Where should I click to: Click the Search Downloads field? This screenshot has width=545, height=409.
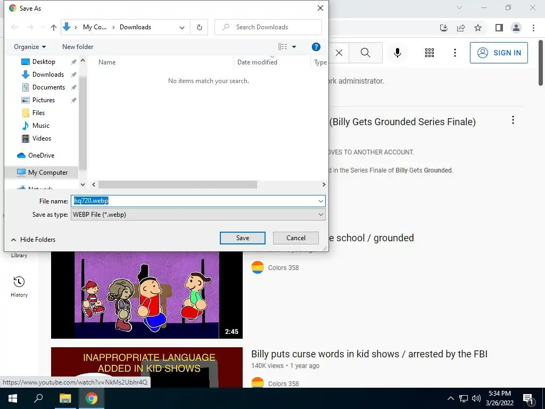point(268,27)
